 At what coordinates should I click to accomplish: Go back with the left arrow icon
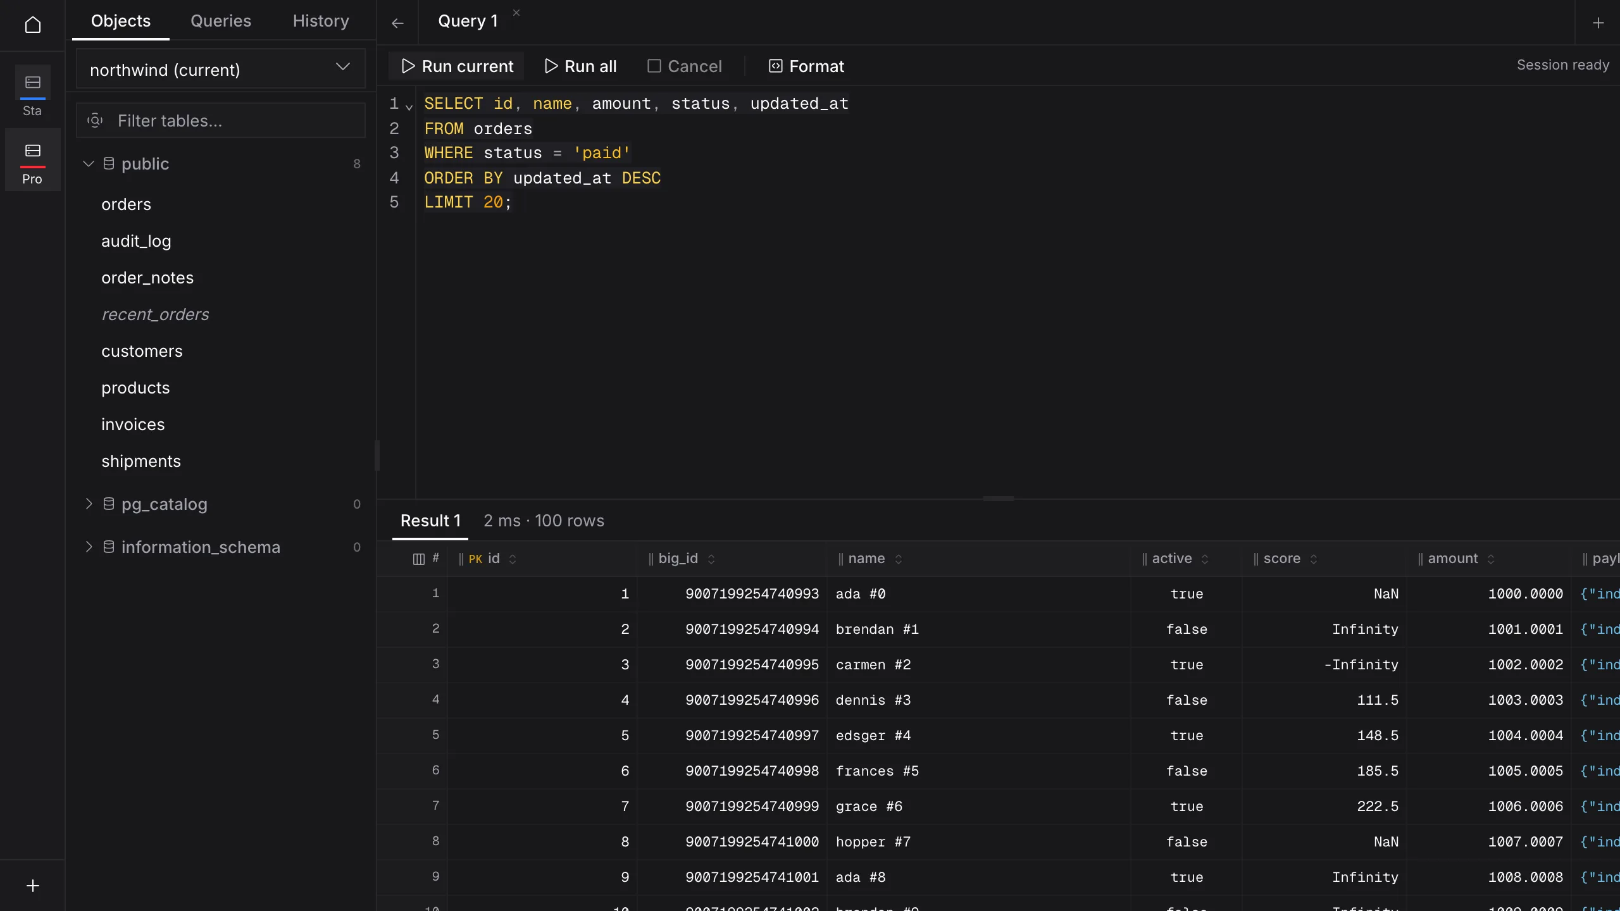point(397,23)
